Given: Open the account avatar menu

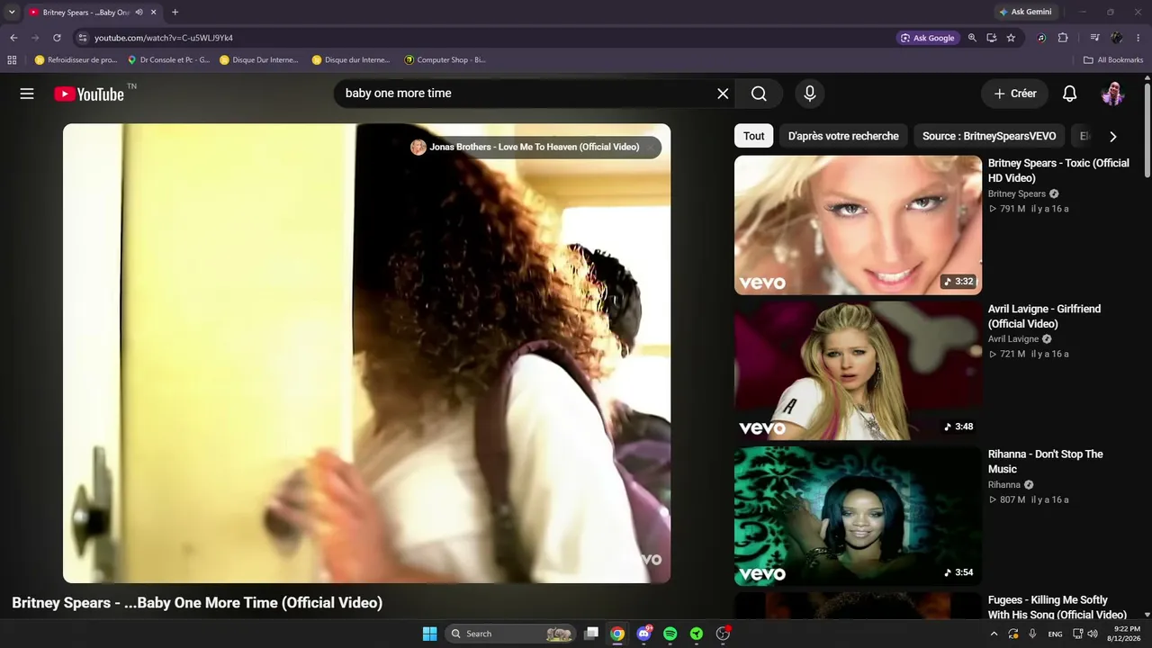Looking at the screenshot, I should tap(1113, 94).
